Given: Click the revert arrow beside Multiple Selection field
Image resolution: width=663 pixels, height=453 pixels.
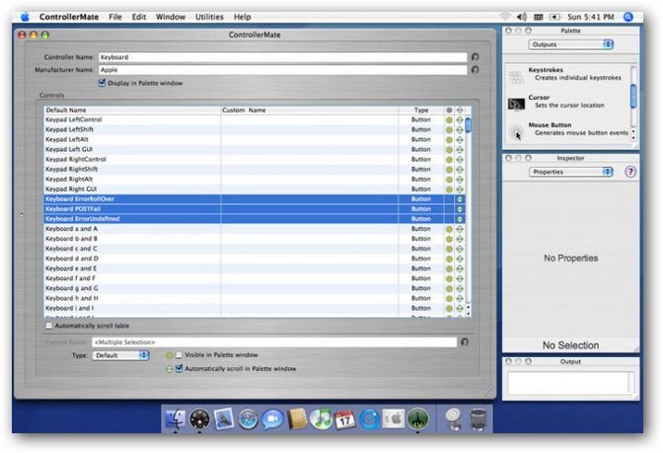Looking at the screenshot, I should (x=465, y=341).
